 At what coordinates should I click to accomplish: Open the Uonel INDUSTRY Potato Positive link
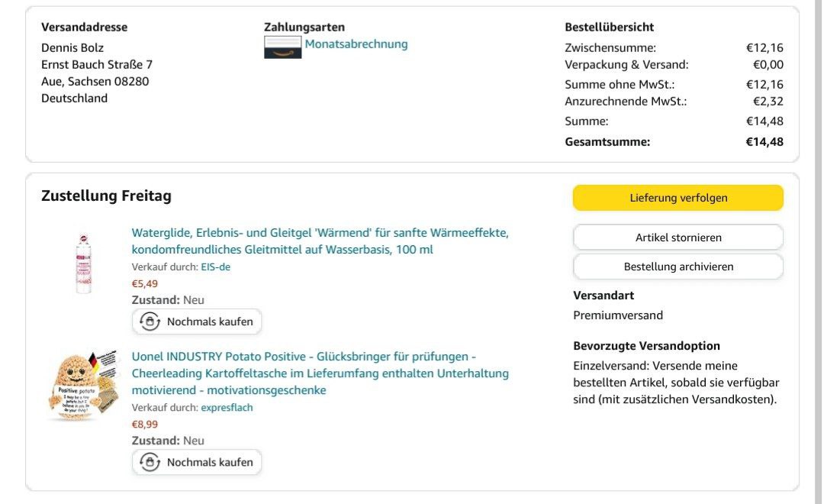[320, 373]
